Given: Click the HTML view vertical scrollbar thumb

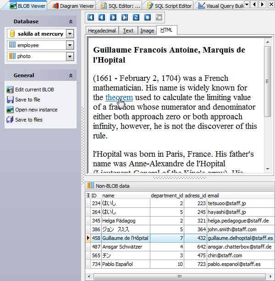Looking at the screenshot, I should tap(268, 81).
